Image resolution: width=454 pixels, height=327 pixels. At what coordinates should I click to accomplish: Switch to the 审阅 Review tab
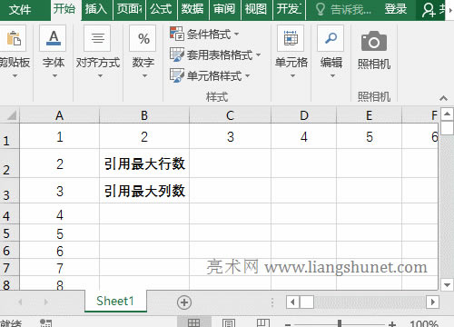[224, 9]
